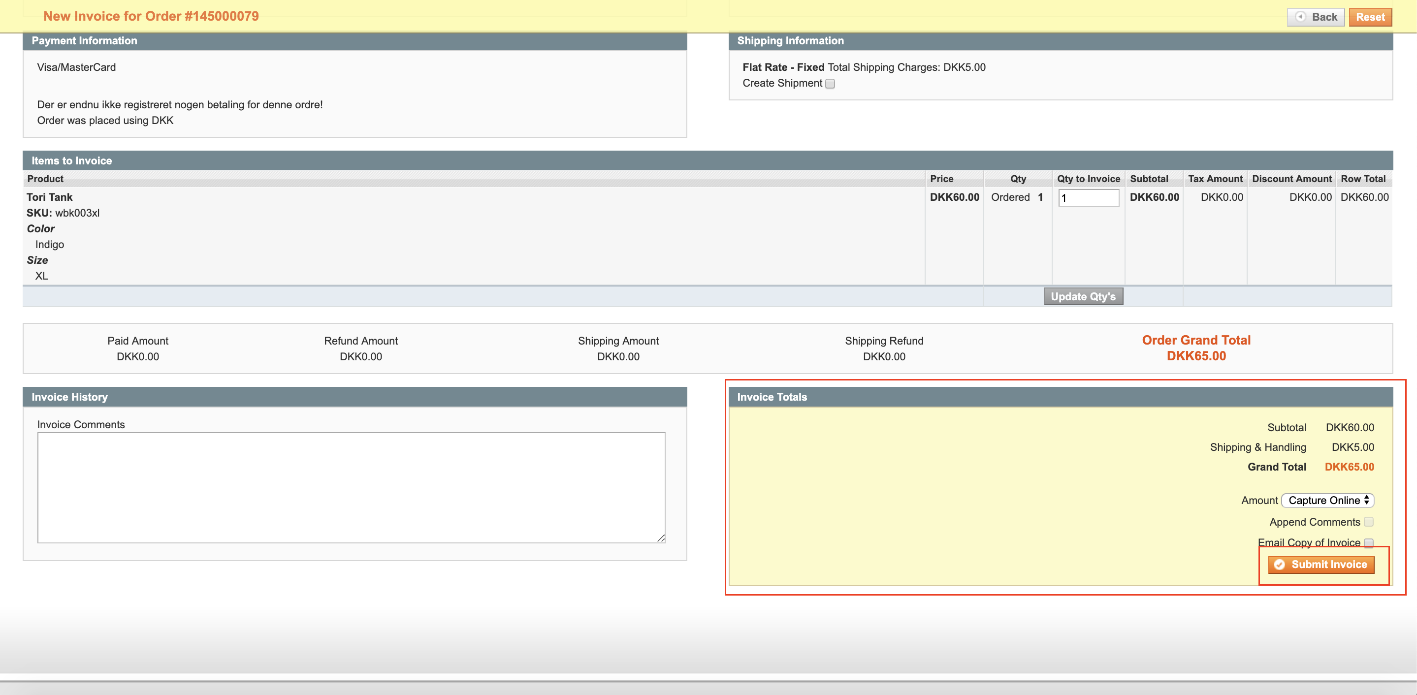
Task: Submit the invoice with Submit Invoice
Action: pos(1320,565)
